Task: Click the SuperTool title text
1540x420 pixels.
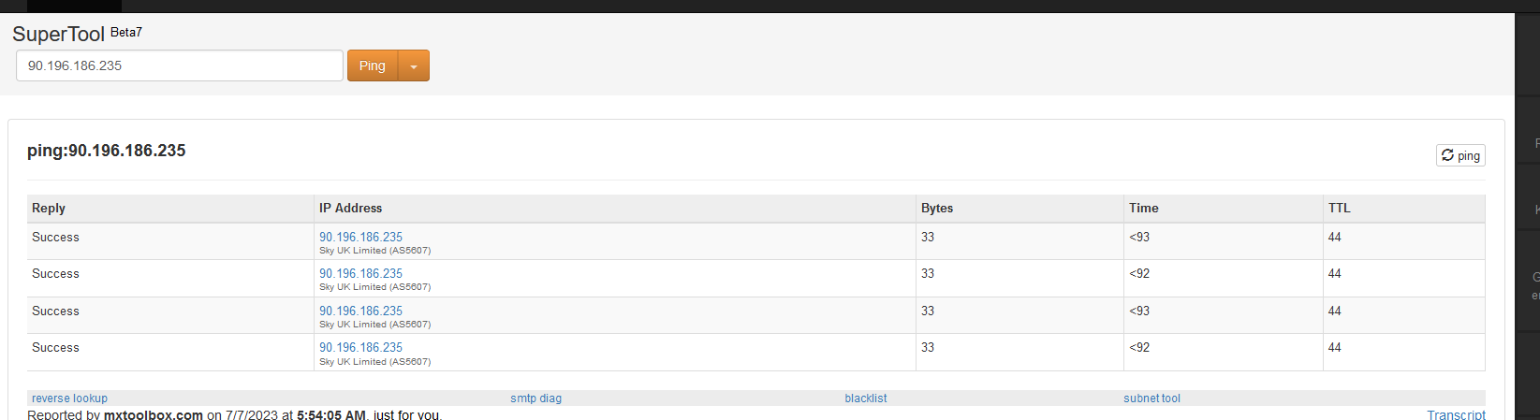Action: 58,34
